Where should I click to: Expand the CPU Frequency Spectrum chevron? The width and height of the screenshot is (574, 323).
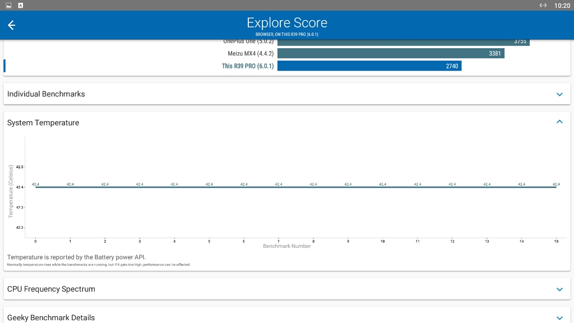coord(559,289)
